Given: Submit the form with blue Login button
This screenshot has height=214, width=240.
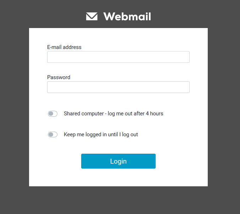Looking at the screenshot, I should click(118, 161).
